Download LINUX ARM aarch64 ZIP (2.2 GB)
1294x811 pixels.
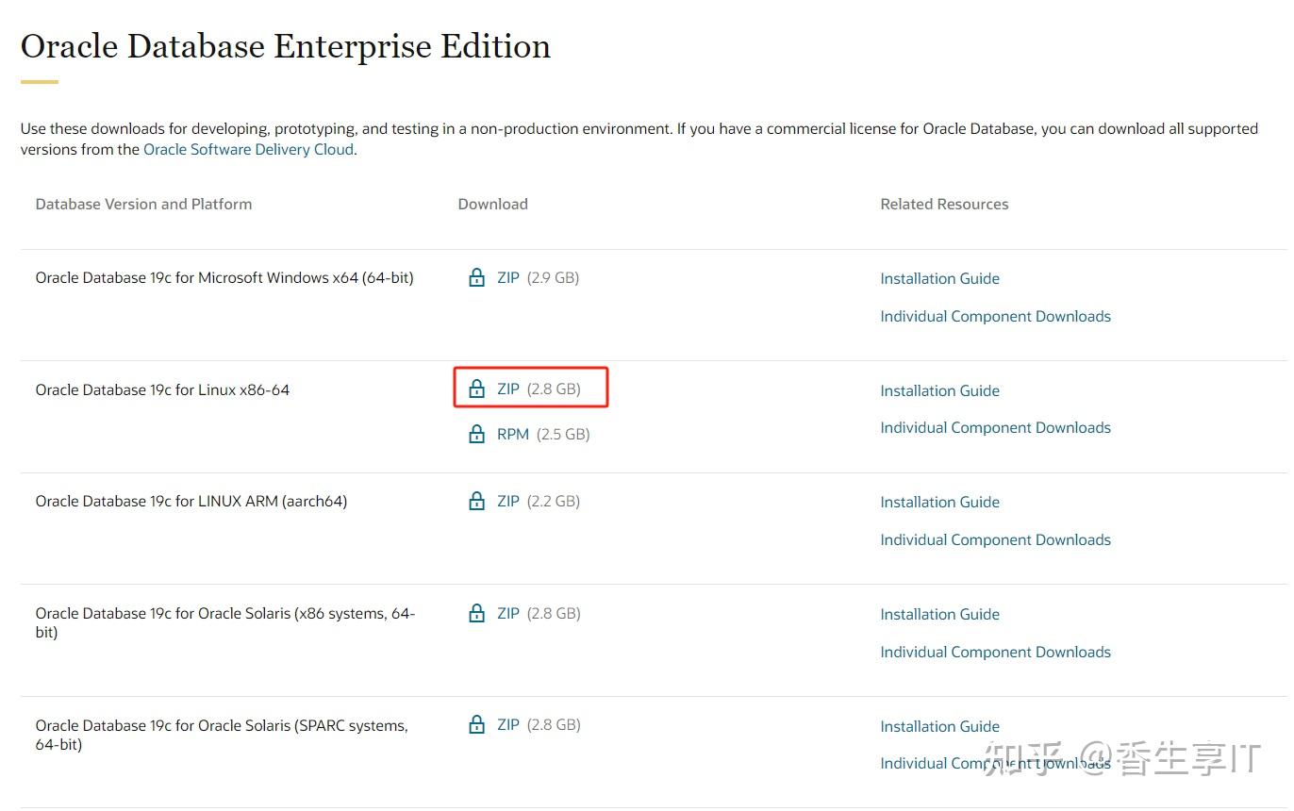(508, 501)
